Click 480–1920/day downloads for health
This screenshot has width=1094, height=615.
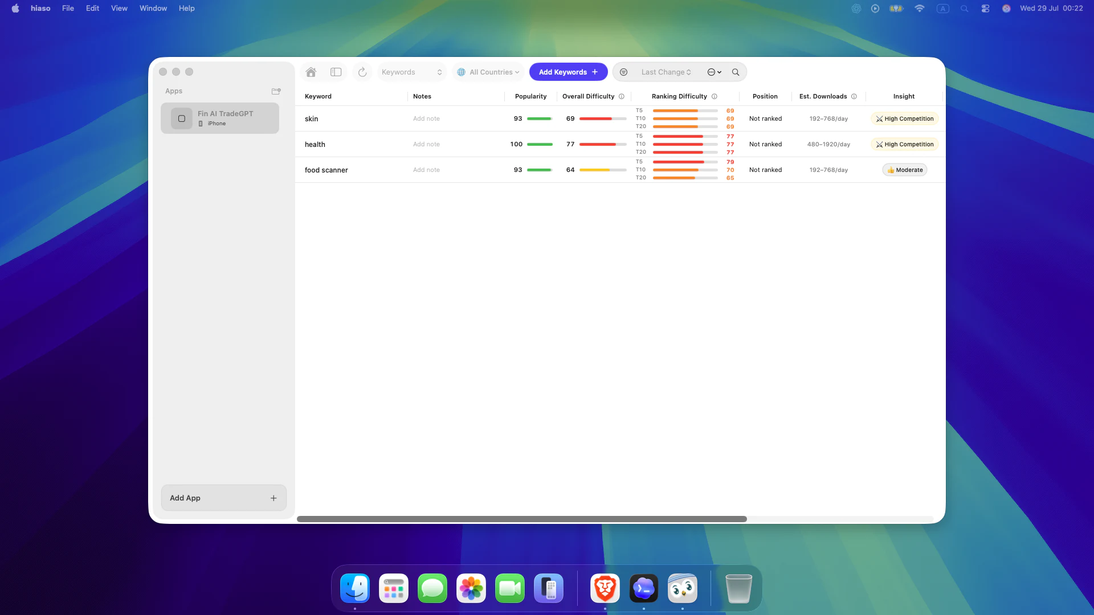click(x=828, y=144)
